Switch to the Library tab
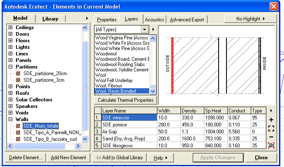 [x=50, y=19]
